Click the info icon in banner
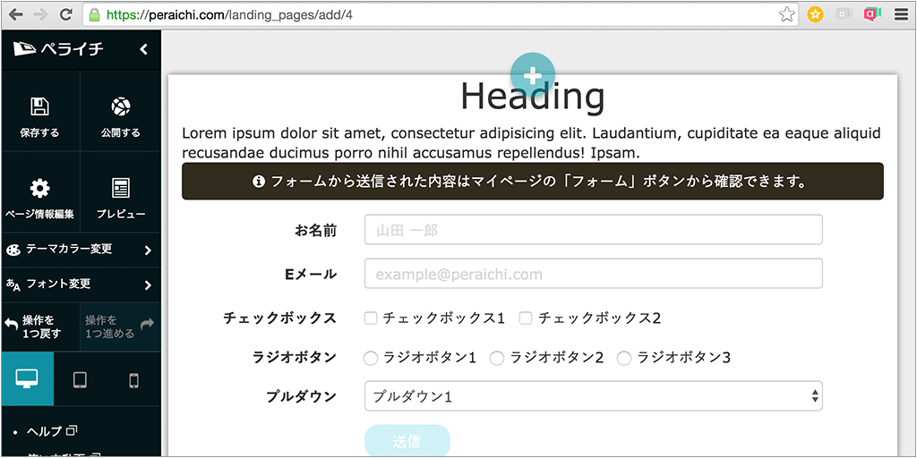917x458 pixels. 259,182
